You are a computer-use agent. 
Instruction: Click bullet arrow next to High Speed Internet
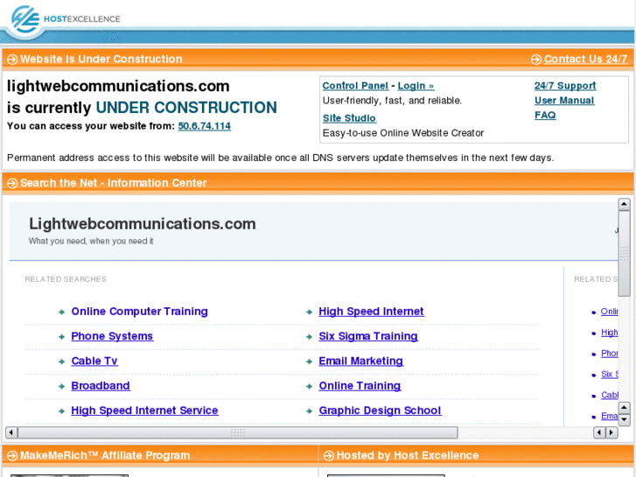(x=309, y=312)
